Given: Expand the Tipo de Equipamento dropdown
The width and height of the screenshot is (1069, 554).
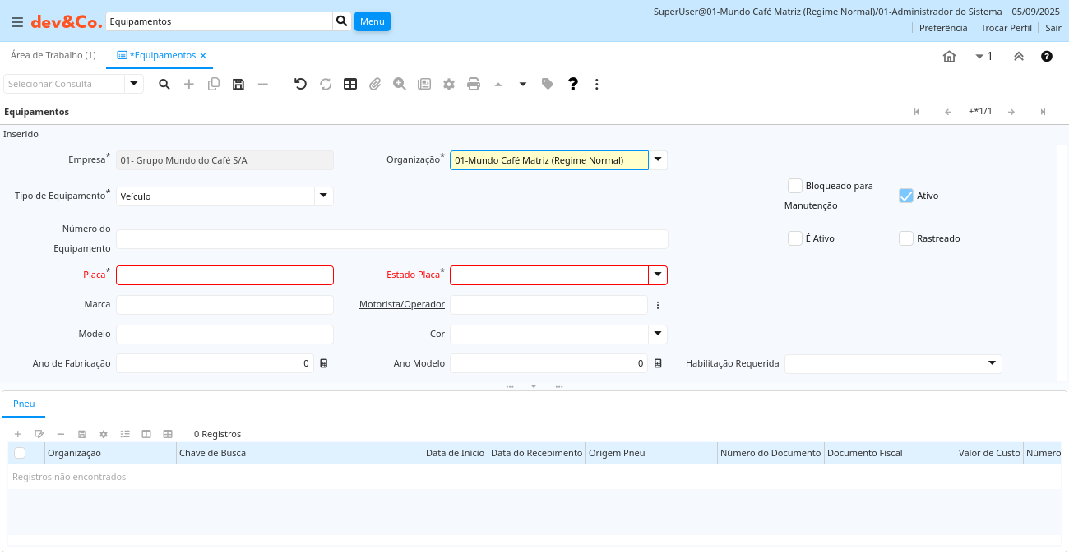Looking at the screenshot, I should click(324, 196).
